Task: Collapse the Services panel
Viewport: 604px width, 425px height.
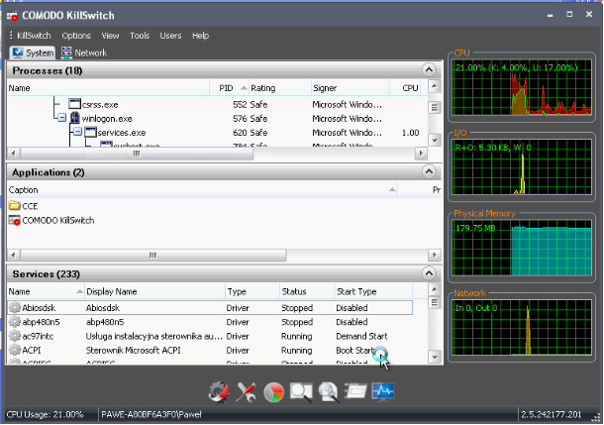Action: (429, 273)
